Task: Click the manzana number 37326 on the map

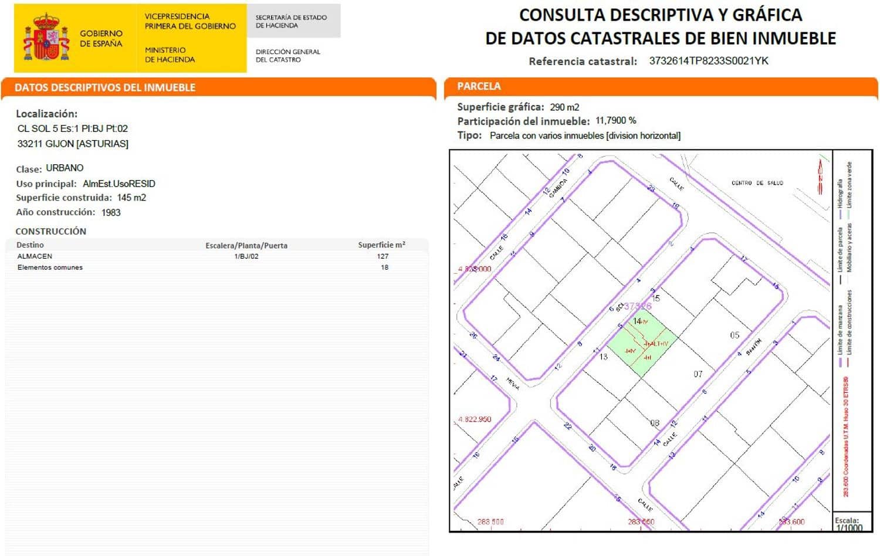Action: (637, 305)
